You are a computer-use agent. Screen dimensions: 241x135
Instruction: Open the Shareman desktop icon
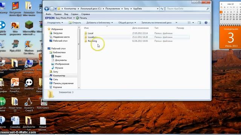click(x=29, y=84)
